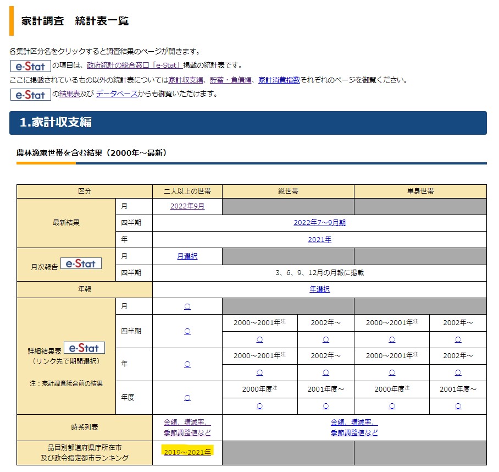This screenshot has height=472, width=499.
Task: Click the e-Stat logo beside 結果表 link
Action: click(30, 94)
